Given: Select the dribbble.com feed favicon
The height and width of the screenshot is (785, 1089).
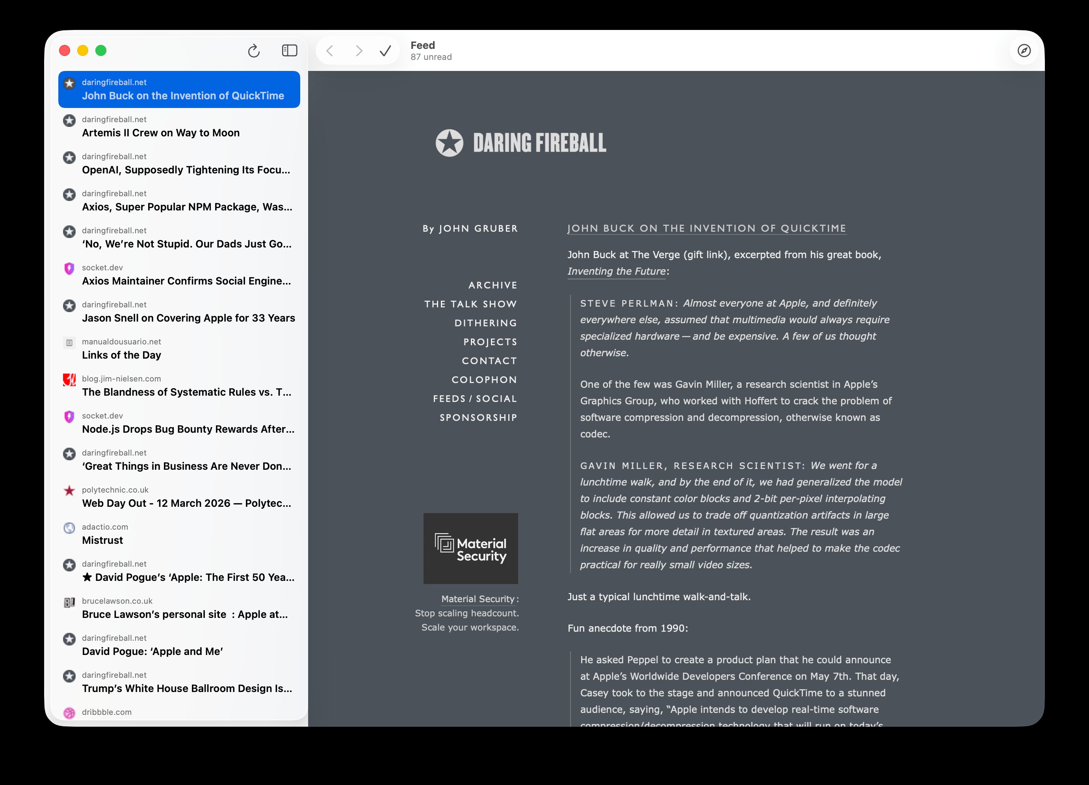Looking at the screenshot, I should coord(70,713).
